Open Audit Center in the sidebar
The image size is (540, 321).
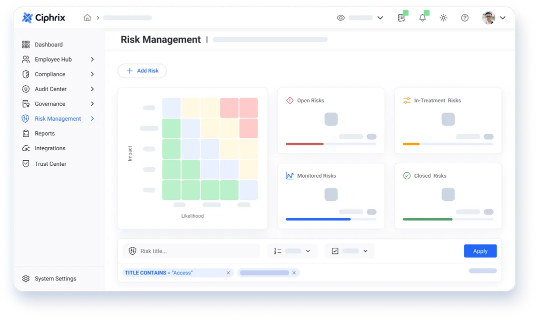pos(50,89)
